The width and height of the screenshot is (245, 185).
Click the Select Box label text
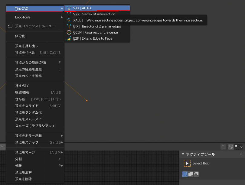click(201, 163)
